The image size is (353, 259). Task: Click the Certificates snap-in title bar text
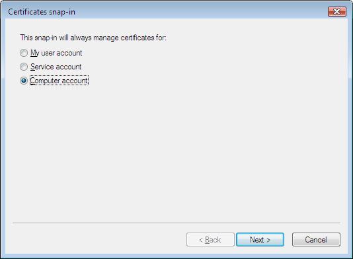(x=42, y=12)
